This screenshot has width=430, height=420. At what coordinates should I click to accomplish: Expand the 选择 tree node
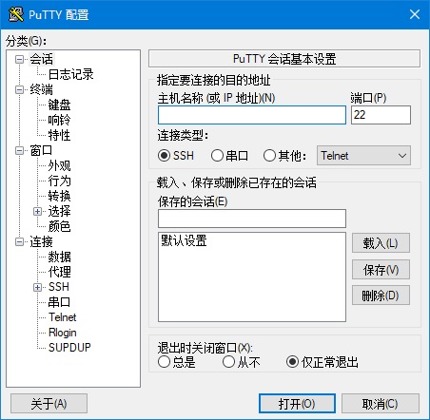click(x=37, y=211)
